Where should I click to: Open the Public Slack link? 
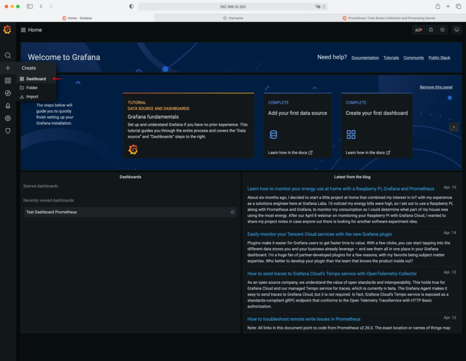(x=439, y=58)
